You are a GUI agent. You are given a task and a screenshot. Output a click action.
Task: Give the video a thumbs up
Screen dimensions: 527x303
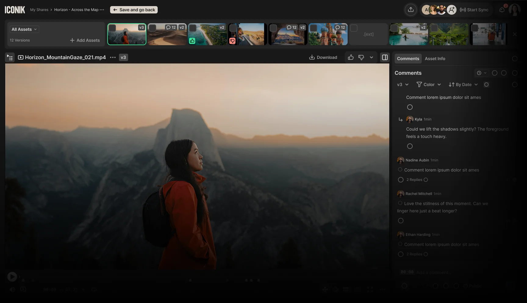point(350,57)
